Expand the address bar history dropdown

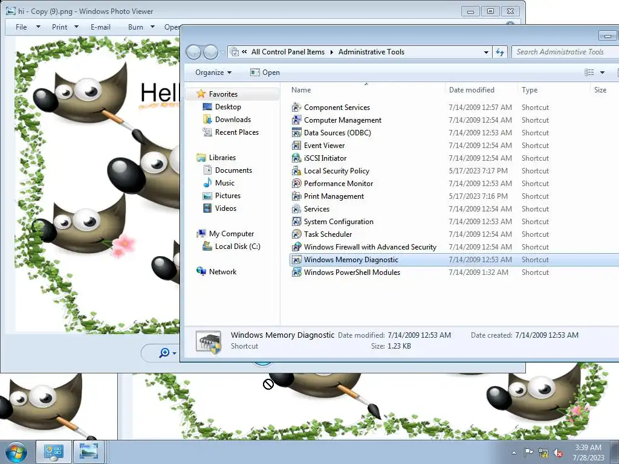point(487,52)
